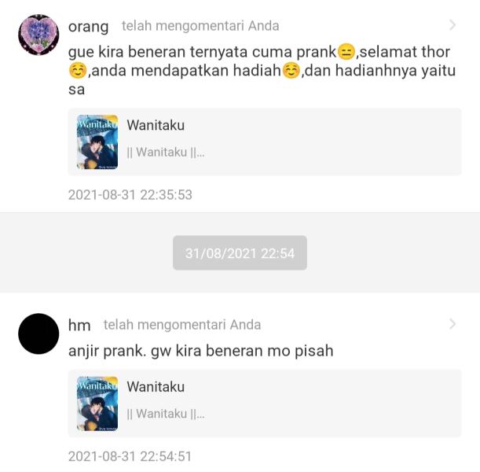Tap Wanitaku cover thumbnail under orang's comment

tap(97, 142)
